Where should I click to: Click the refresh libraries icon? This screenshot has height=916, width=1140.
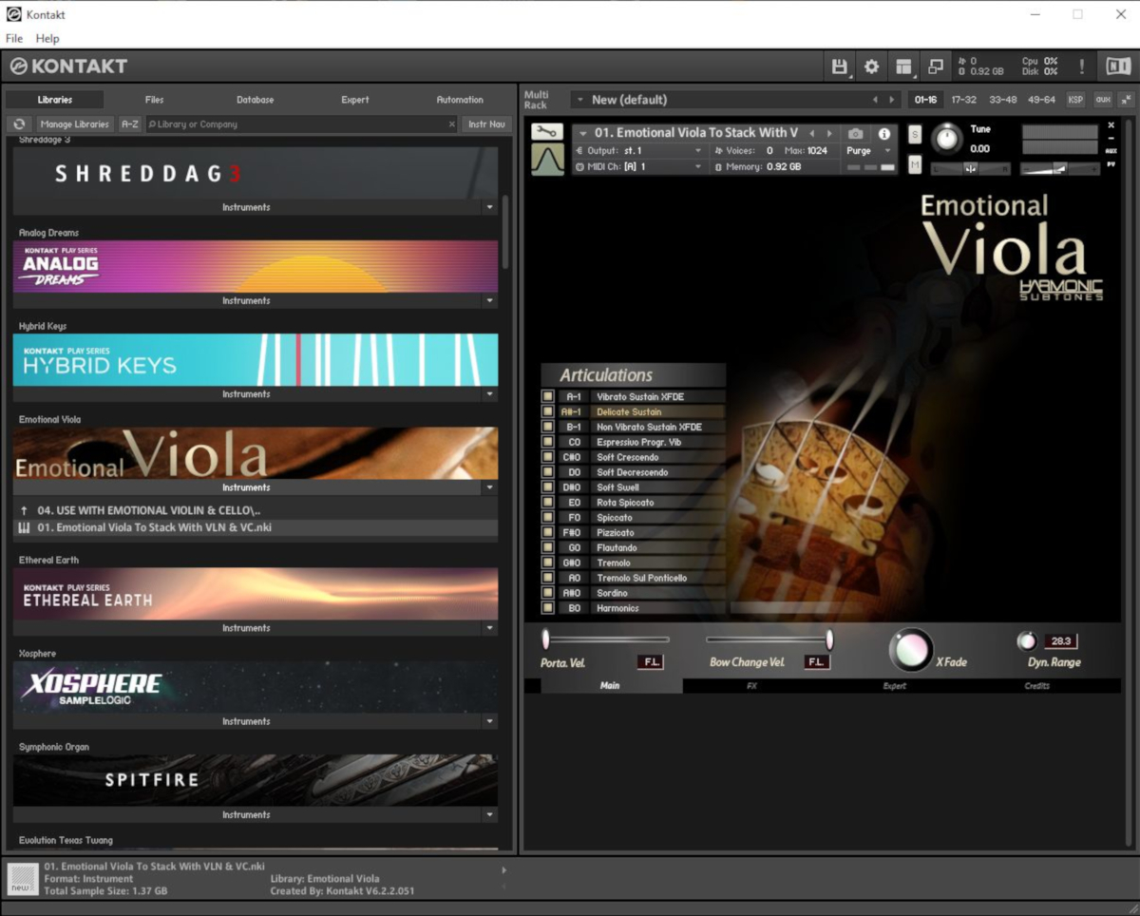coord(19,124)
